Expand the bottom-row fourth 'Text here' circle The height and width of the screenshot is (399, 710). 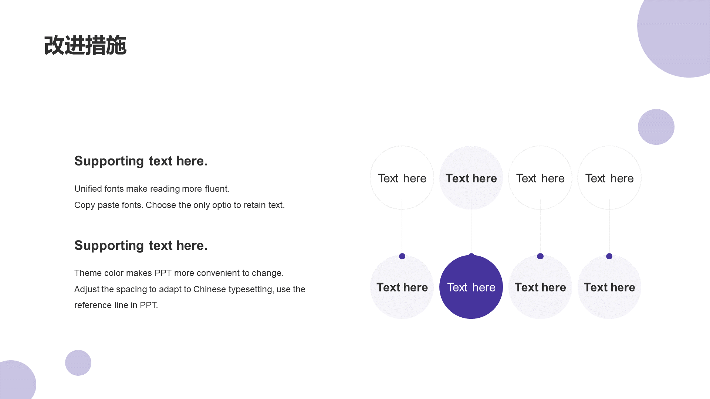609,287
